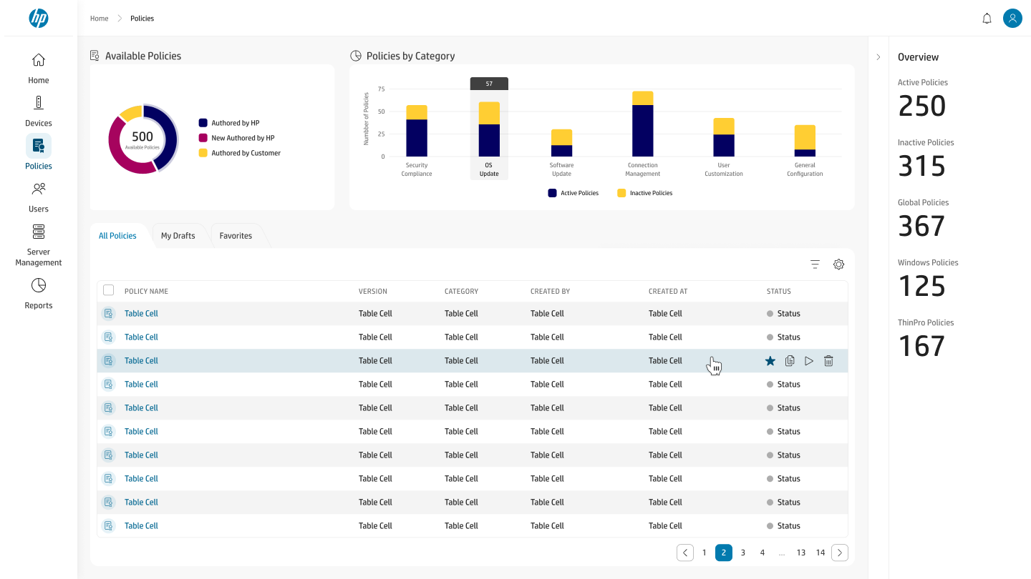The width and height of the screenshot is (1031, 579).
Task: Sort by the Version column header
Action: tap(373, 292)
